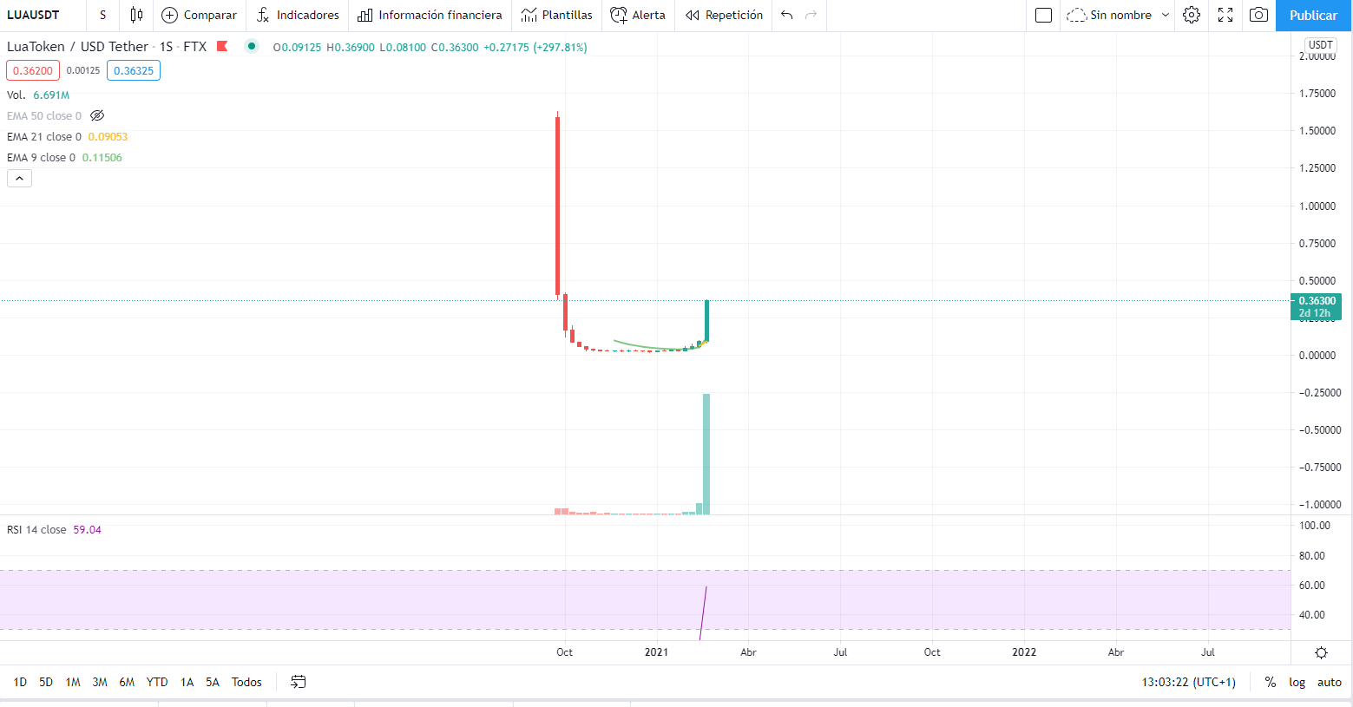Enter fullscreen mode
Screen dimensions: 1353x707
tap(1225, 15)
